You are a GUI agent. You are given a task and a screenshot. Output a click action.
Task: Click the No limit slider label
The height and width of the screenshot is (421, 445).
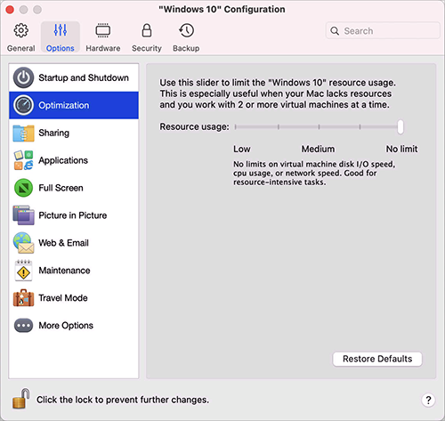[x=401, y=149]
